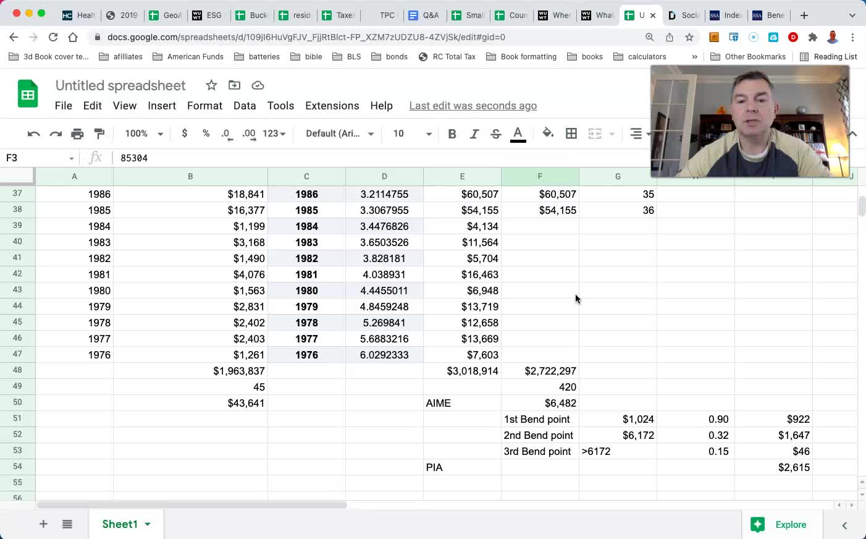Click the formula bar showing 85304

[380, 158]
